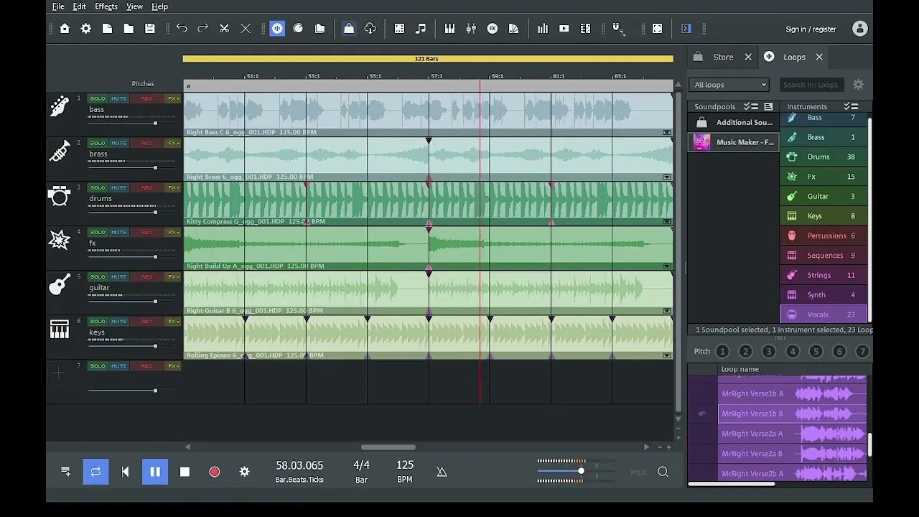Mute the brass track
919x517 pixels.
118,143
